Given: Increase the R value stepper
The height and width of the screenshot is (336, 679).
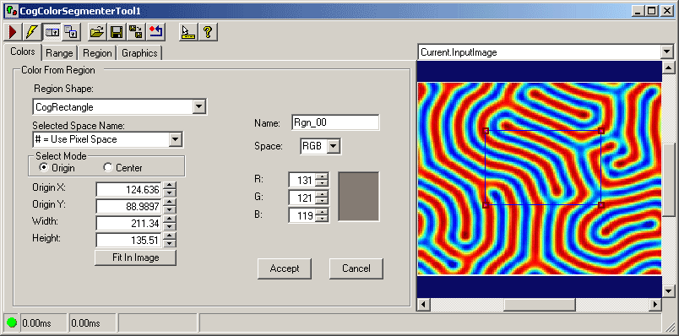Looking at the screenshot, I should click(x=321, y=176).
